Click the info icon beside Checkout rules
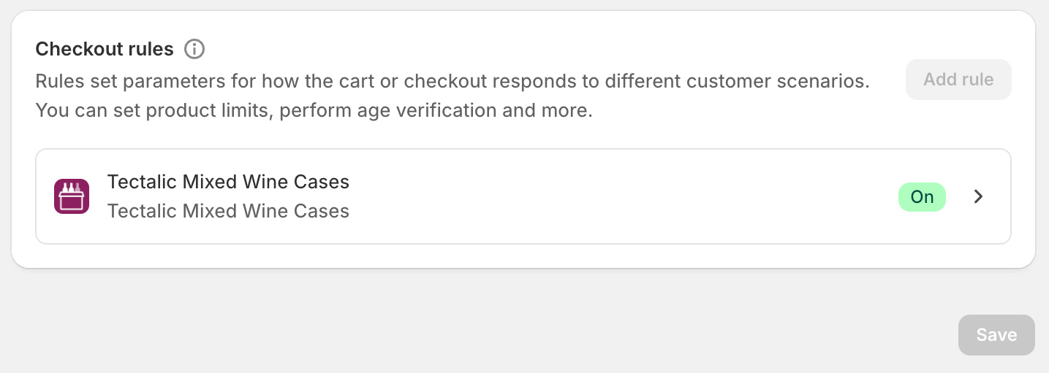The image size is (1049, 373). click(x=194, y=50)
